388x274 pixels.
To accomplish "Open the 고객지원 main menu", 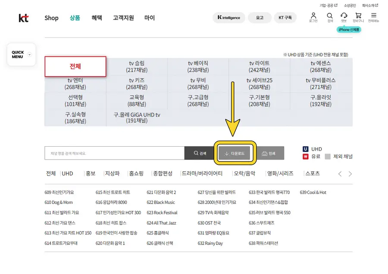I will [123, 18].
